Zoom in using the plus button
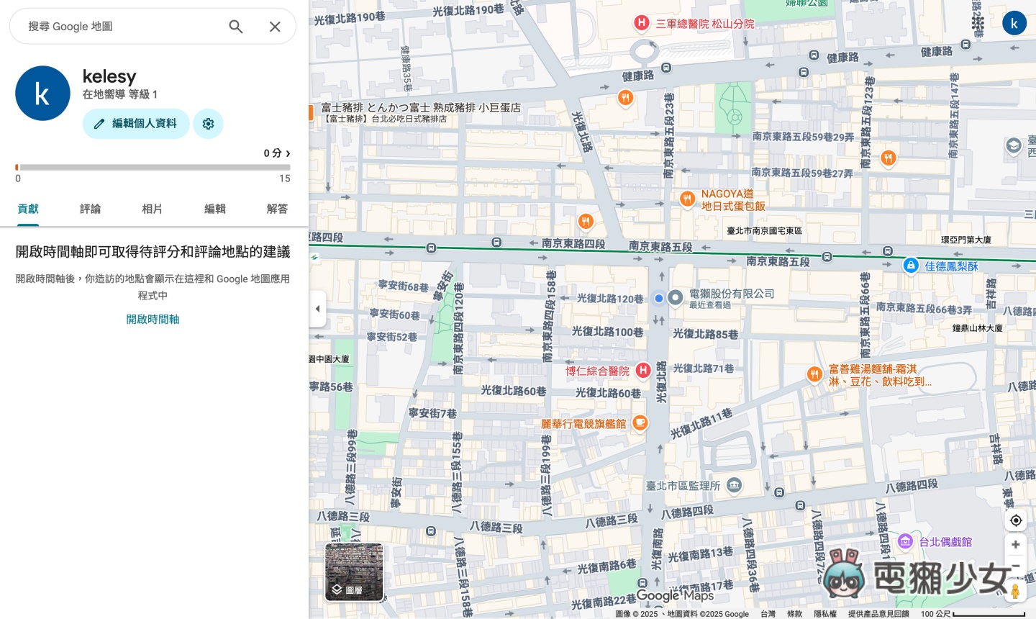This screenshot has width=1036, height=619. click(x=1015, y=545)
